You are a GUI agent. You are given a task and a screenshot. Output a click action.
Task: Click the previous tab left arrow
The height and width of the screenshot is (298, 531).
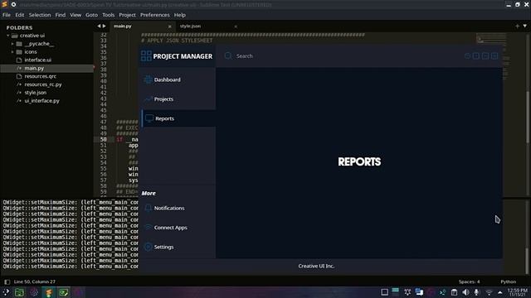[x=99, y=26]
